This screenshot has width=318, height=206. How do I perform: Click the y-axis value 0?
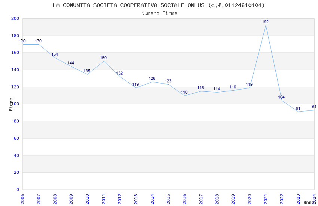click(18, 190)
